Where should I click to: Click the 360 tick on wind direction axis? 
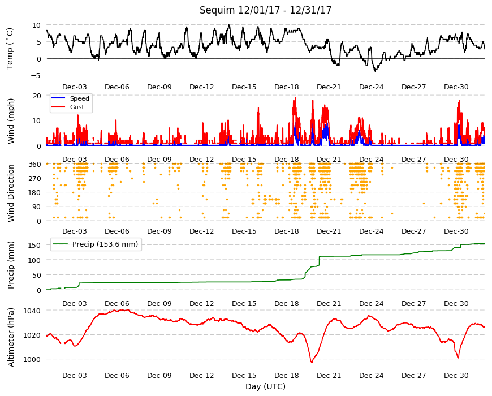pyautogui.click(x=34, y=165)
